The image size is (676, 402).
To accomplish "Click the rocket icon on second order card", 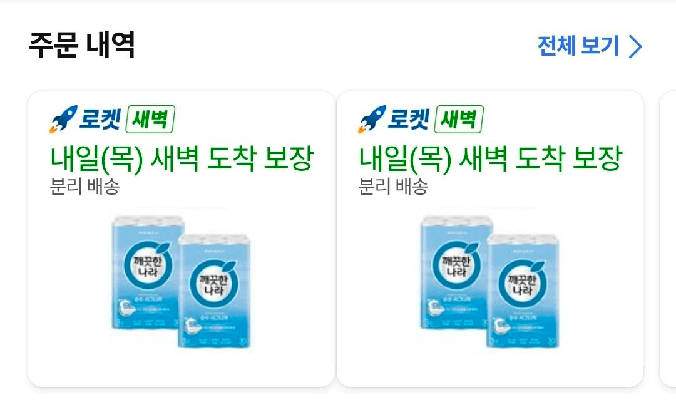I will click(372, 119).
